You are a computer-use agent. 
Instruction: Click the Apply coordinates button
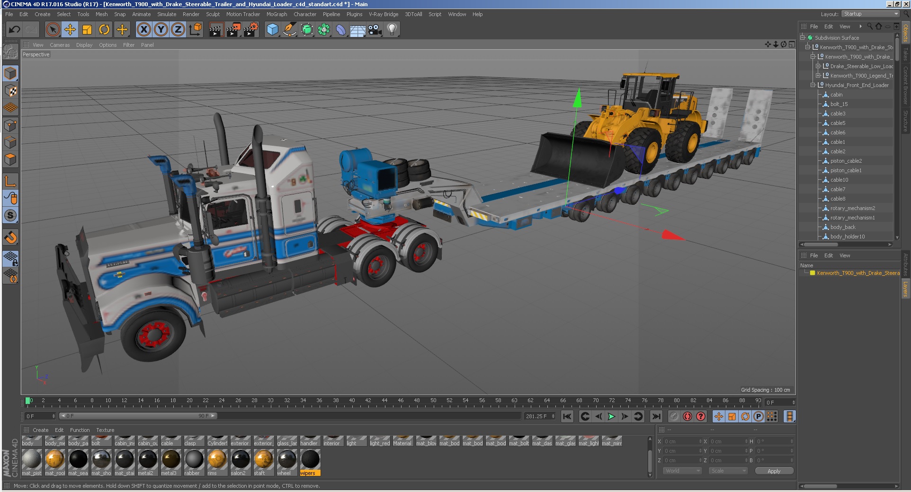[x=774, y=471]
